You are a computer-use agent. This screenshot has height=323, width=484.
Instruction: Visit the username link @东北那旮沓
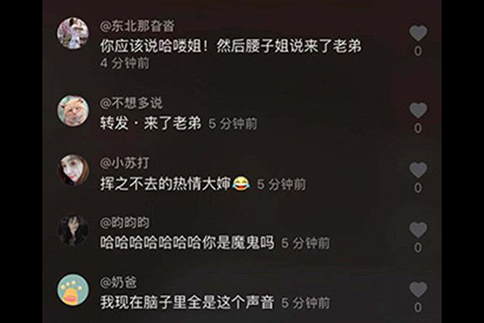tap(137, 26)
